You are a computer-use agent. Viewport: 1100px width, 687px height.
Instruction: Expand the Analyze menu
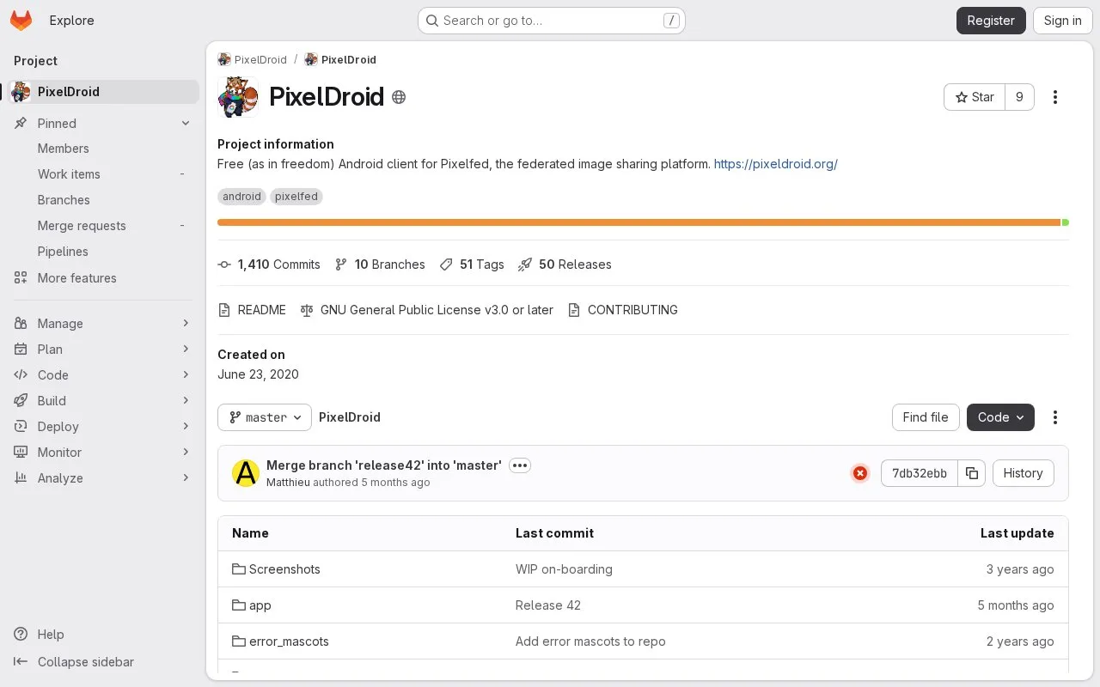[103, 478]
